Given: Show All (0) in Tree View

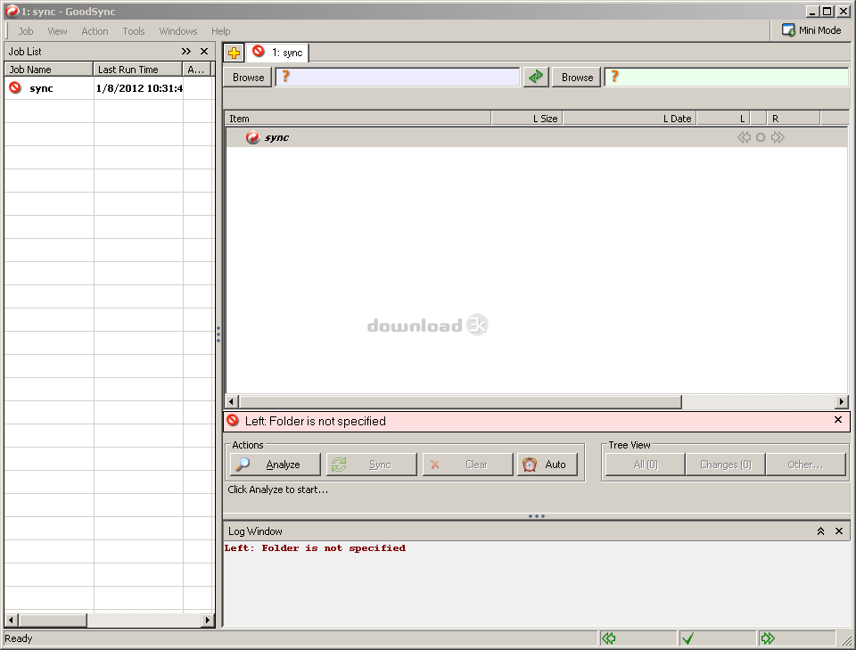Looking at the screenshot, I should (x=646, y=465).
